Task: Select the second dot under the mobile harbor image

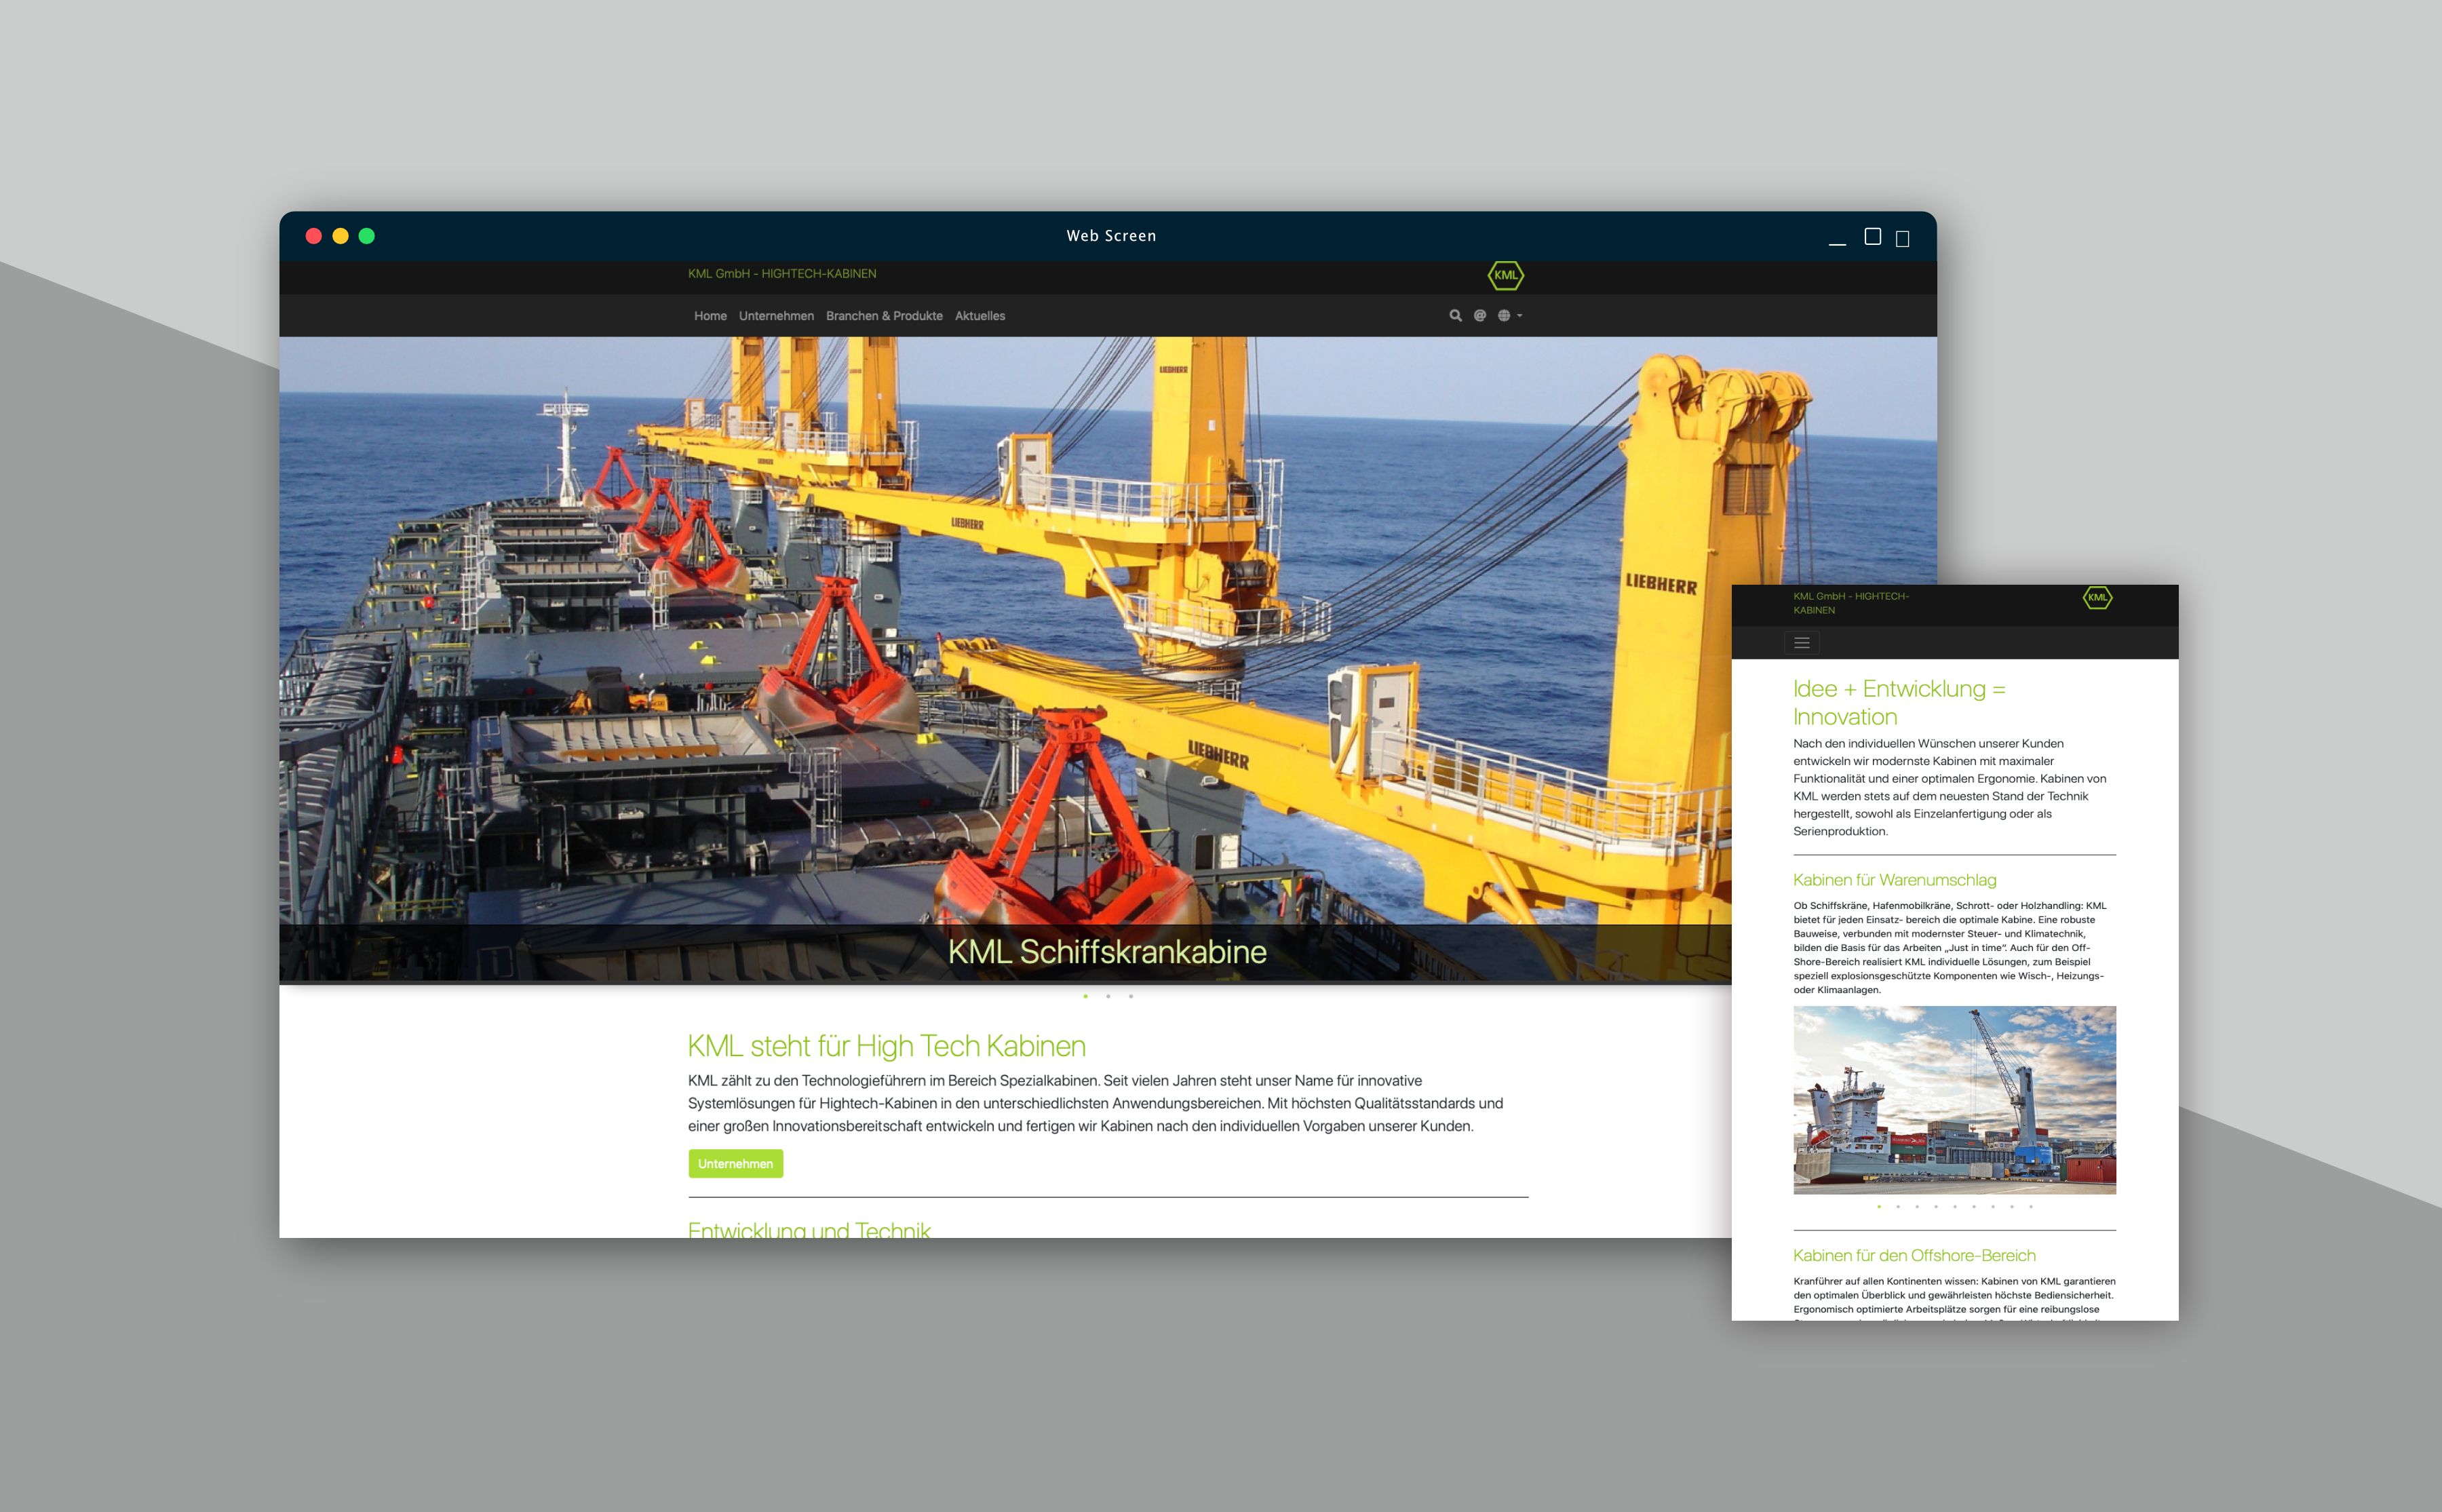Action: 1898,1206
